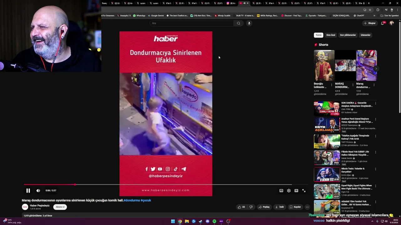
Task: Show next Shorts with the arrow
Action: coord(376,68)
